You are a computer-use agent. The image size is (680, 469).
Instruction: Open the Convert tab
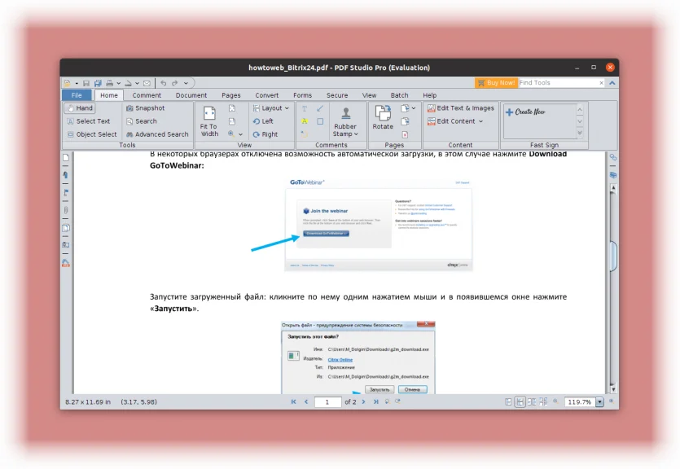[x=267, y=95]
